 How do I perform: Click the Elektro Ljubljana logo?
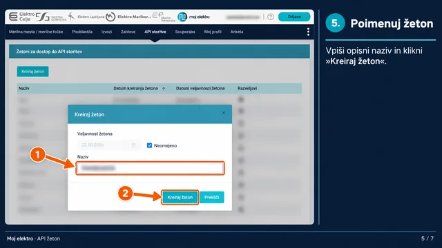(86, 17)
